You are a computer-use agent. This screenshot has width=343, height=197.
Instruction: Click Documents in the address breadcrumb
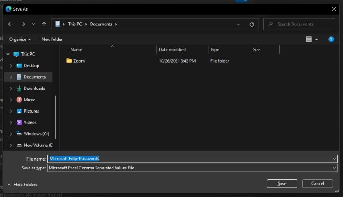click(101, 24)
